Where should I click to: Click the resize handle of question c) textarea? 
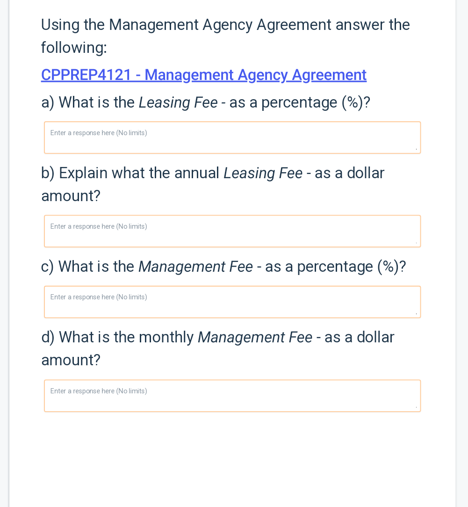(417, 313)
